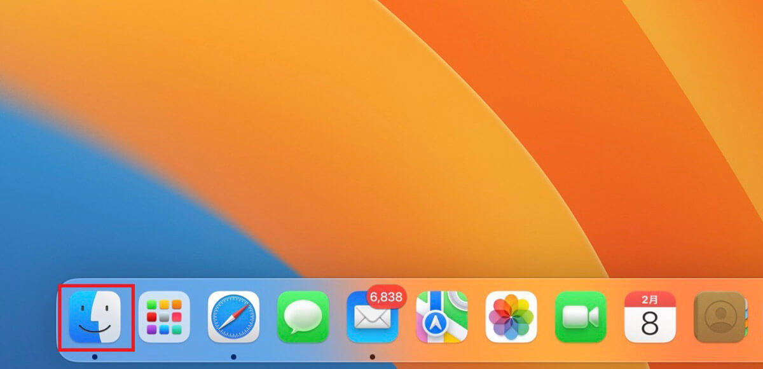The width and height of the screenshot is (763, 369).
Task: Start FaceTime from the Dock
Action: [581, 317]
